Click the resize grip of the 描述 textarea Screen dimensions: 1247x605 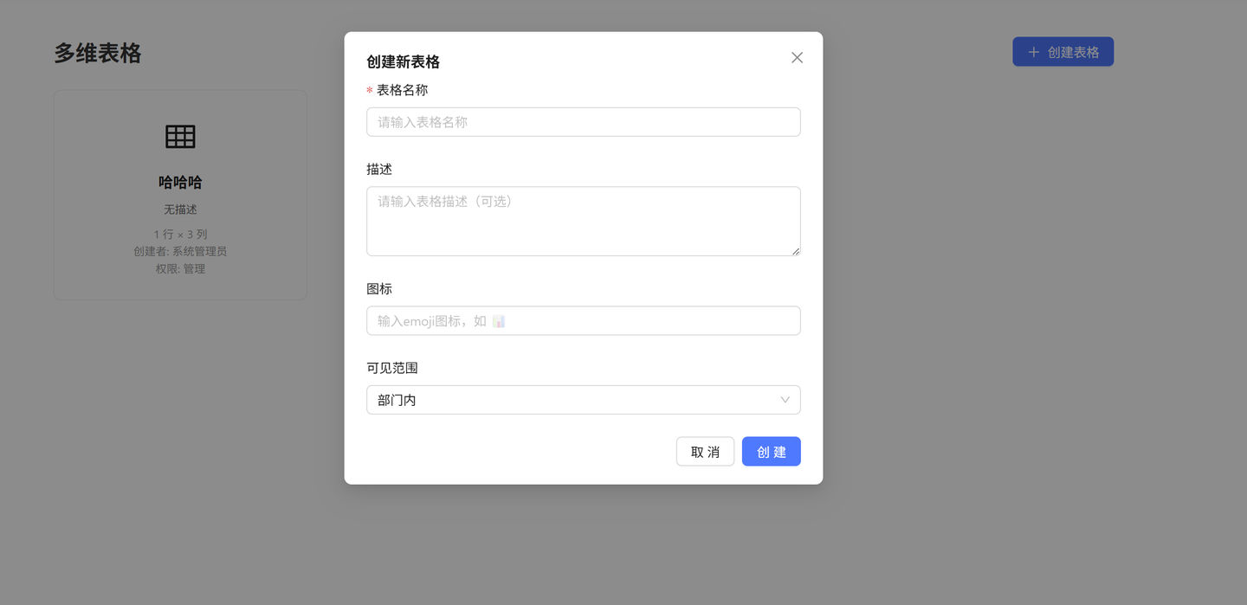795,252
